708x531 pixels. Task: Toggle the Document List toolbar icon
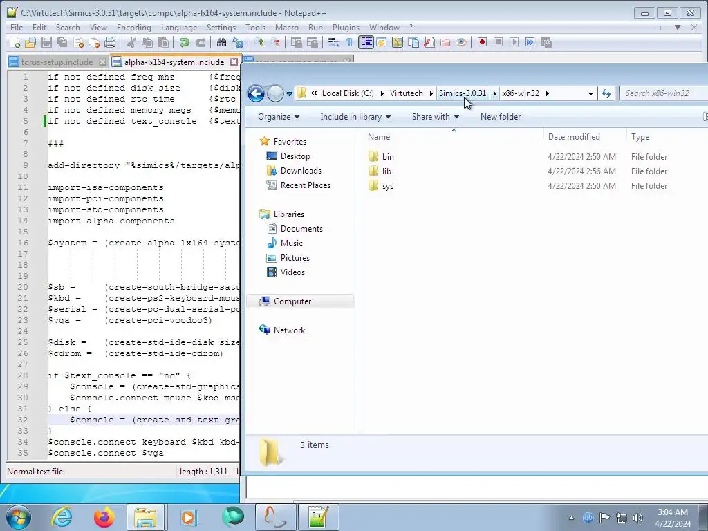click(413, 42)
